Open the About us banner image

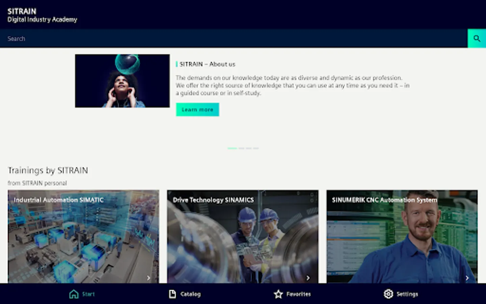click(x=122, y=81)
